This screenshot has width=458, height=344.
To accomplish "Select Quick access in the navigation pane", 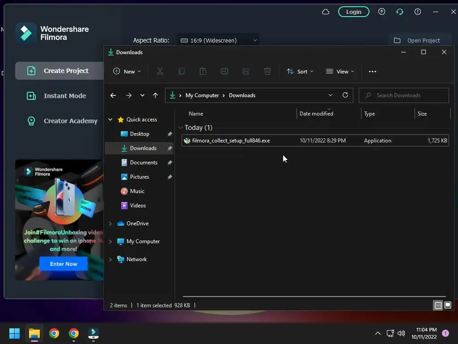I will [142, 119].
